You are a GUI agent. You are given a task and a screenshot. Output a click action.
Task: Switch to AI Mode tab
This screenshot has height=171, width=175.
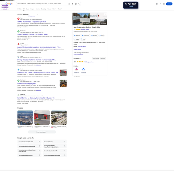[x=20, y=9]
